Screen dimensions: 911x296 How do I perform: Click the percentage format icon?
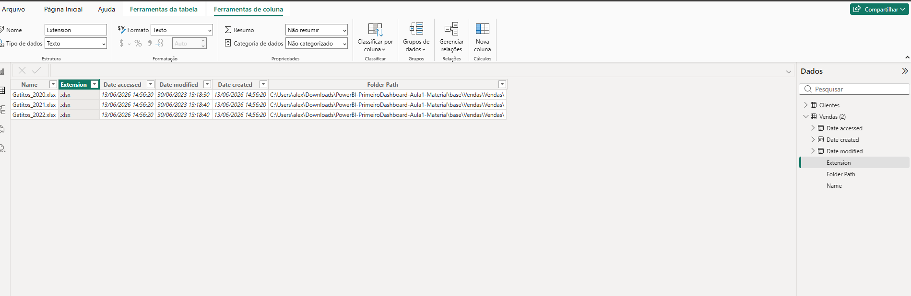tap(138, 44)
